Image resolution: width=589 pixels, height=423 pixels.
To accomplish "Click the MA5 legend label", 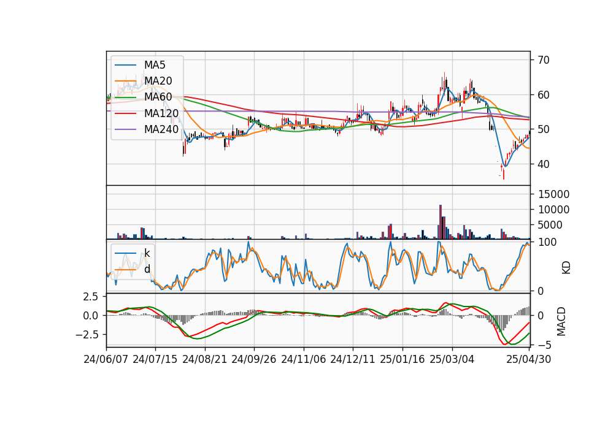I will [x=155, y=65].
